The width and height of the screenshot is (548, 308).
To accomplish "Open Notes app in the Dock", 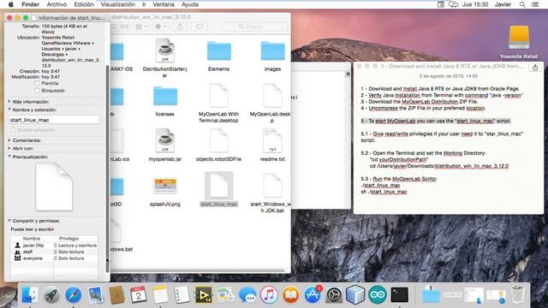I will (160, 295).
